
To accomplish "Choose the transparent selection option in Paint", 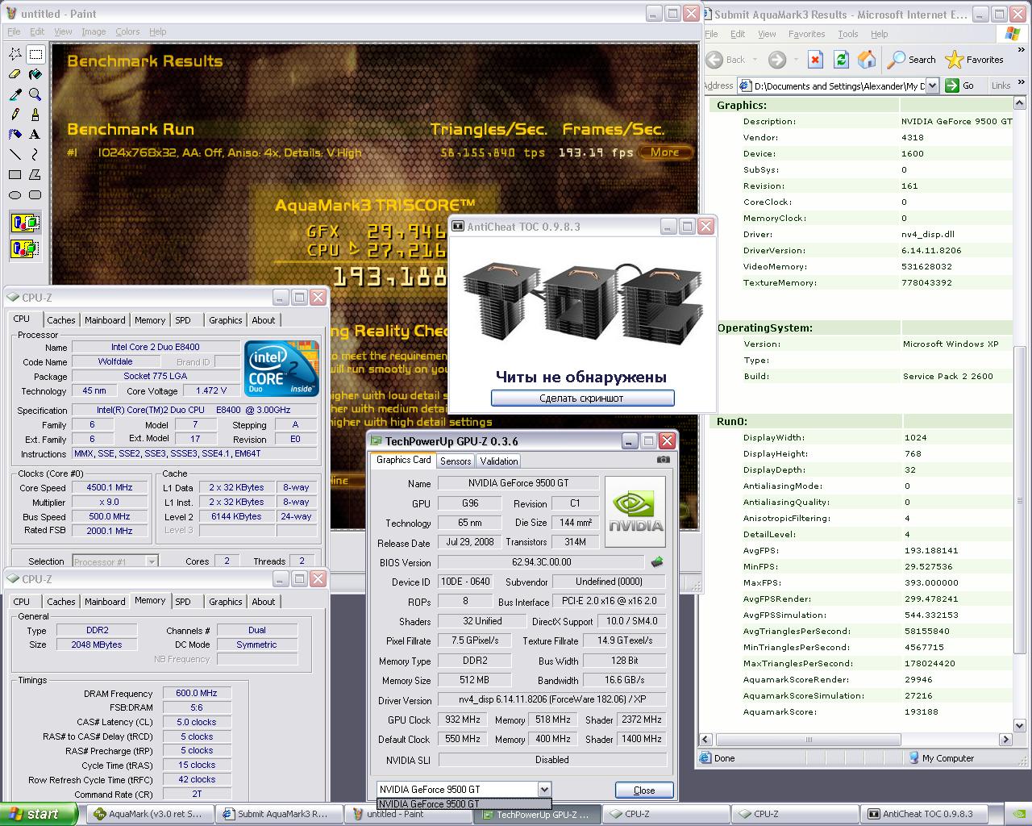I will tap(25, 248).
